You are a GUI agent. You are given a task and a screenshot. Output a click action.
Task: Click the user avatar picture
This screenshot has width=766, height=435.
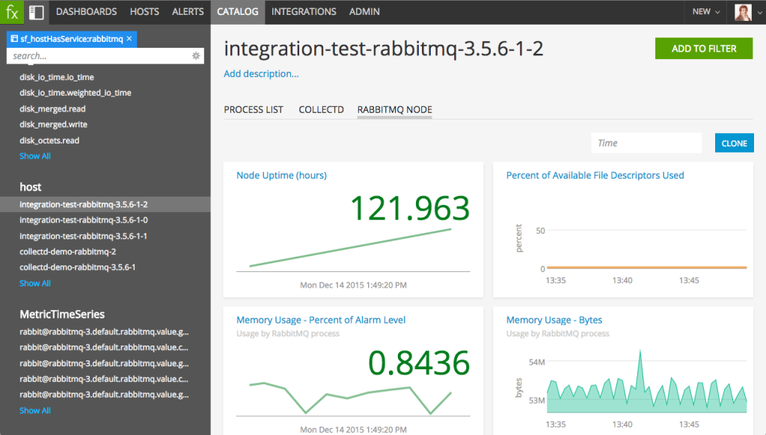[x=743, y=12]
